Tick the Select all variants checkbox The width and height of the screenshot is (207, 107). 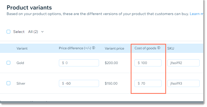pyautogui.click(x=8, y=32)
